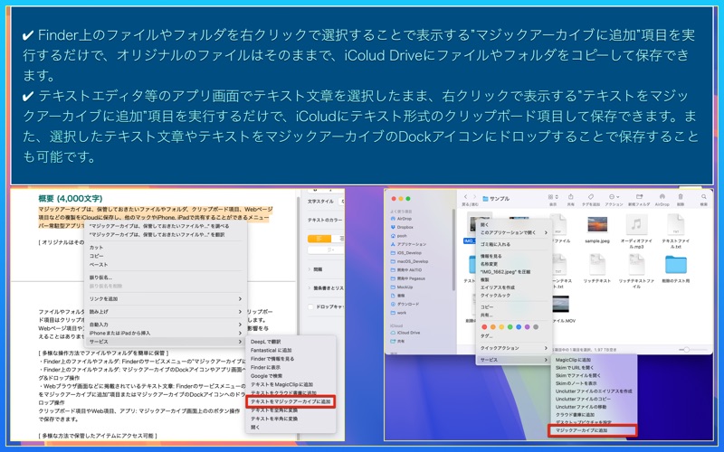Choose 名称変更 in the context menu
The height and width of the screenshot is (452, 724).
(x=513, y=264)
